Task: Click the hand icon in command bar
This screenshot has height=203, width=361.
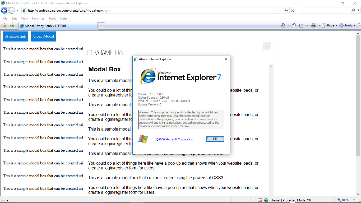Action: point(294,25)
